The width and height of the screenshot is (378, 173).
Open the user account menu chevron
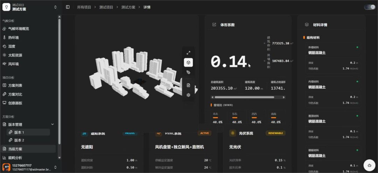pyautogui.click(x=55, y=167)
